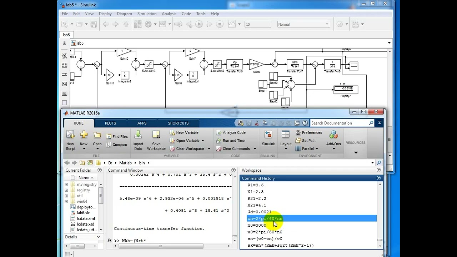Click the Search Documentation field
Image resolution: width=457 pixels, height=257 pixels.
(x=339, y=123)
